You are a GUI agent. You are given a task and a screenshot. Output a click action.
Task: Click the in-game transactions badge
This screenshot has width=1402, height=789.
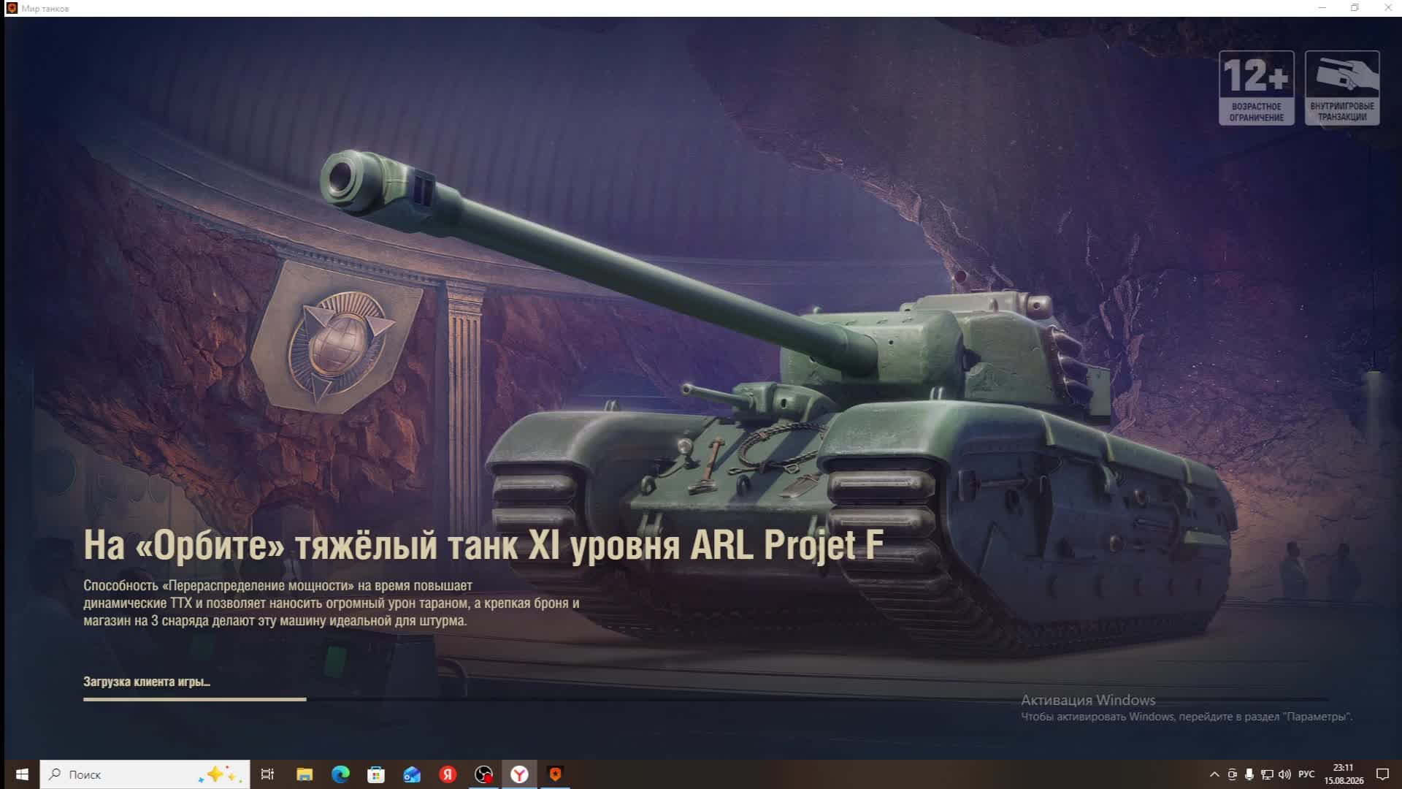(1342, 88)
